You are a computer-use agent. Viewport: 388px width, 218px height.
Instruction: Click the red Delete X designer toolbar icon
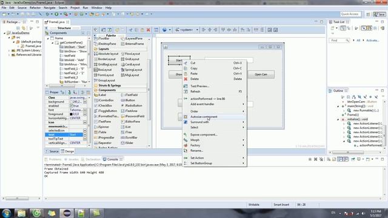pyautogui.click(x=148, y=30)
